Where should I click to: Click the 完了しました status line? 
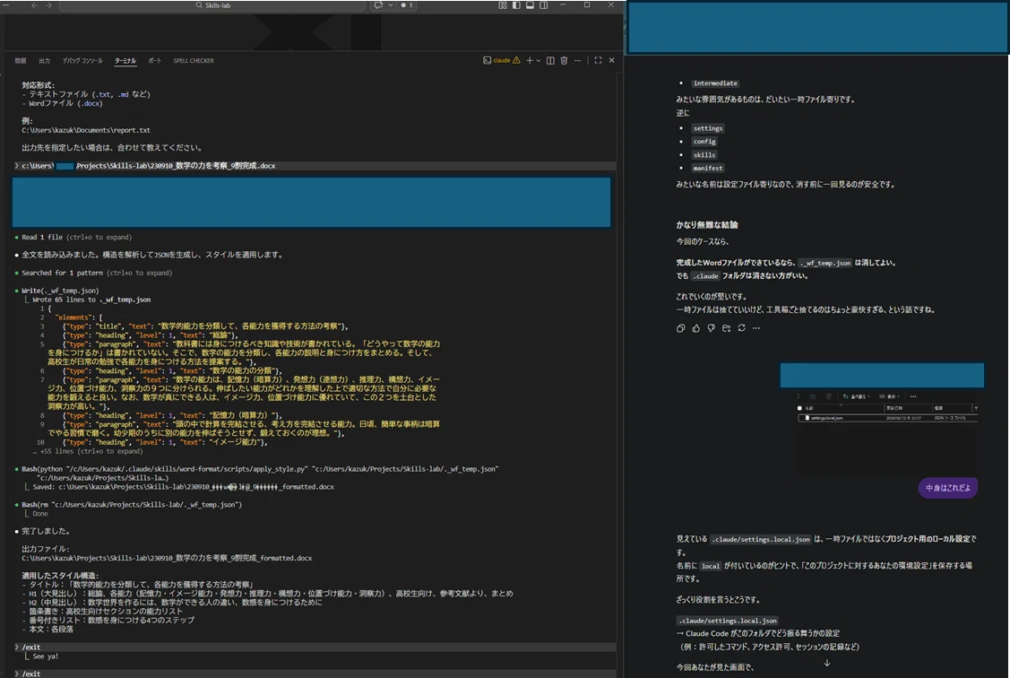pyautogui.click(x=46, y=531)
